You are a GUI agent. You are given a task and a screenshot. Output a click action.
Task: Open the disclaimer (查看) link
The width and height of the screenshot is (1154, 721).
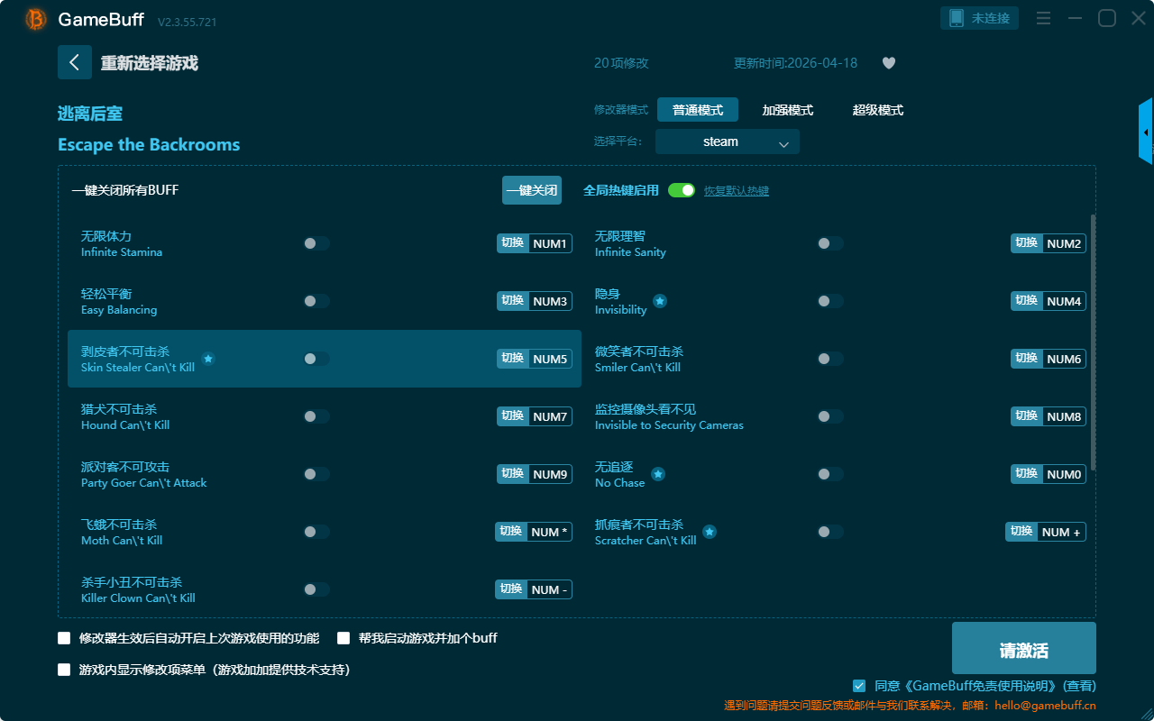coord(1080,686)
